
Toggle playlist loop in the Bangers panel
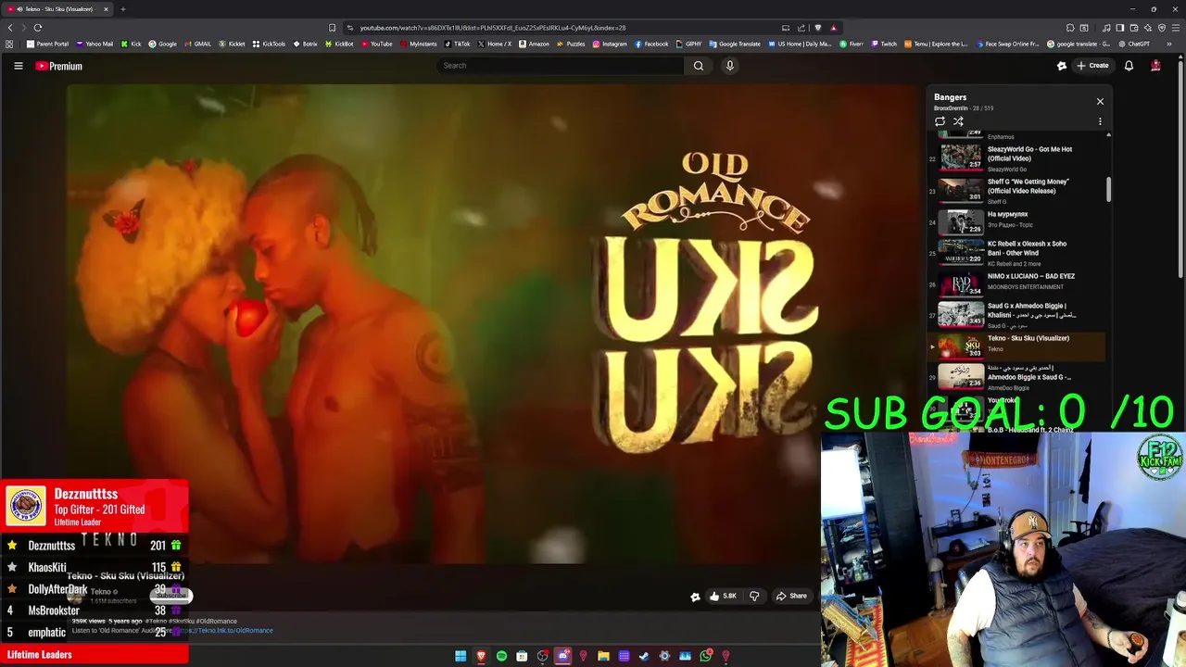940,121
